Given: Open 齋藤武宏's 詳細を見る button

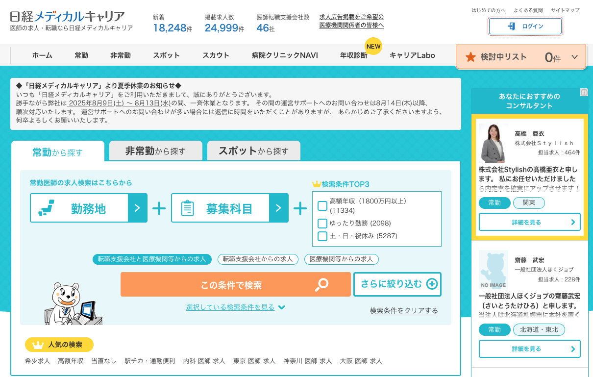Looking at the screenshot, I should point(529,349).
